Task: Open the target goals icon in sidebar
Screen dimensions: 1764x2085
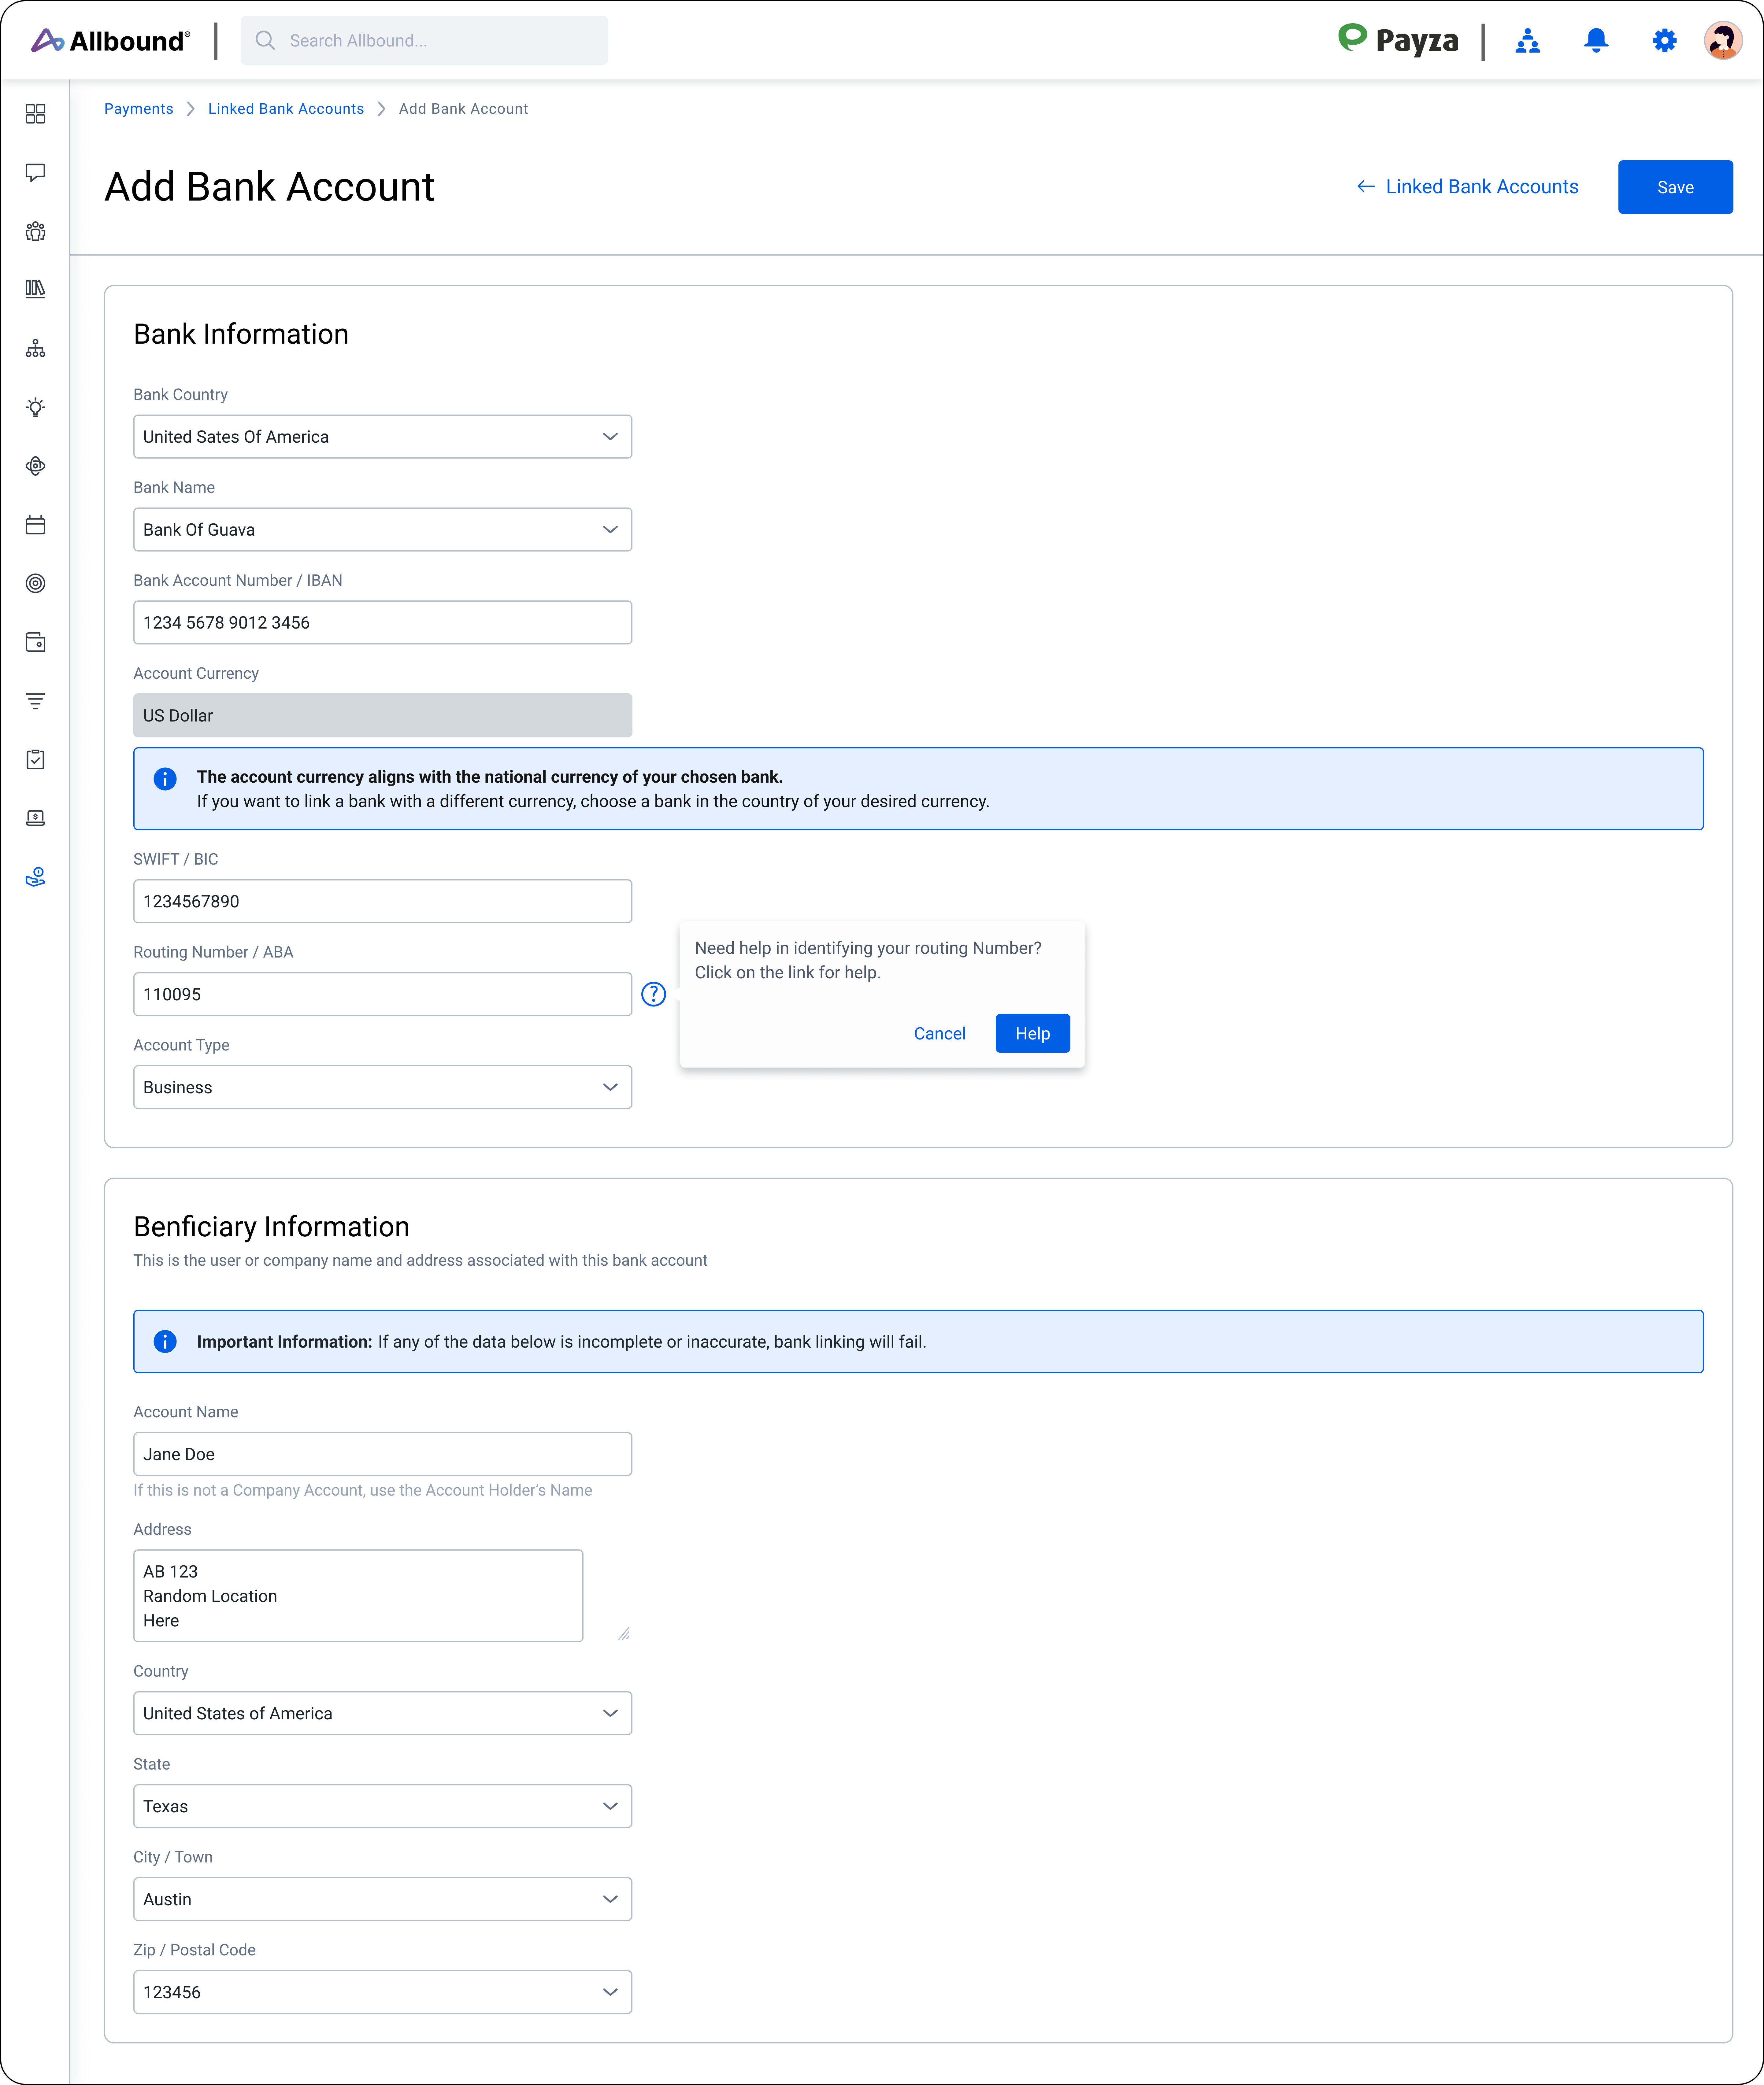Action: (35, 583)
